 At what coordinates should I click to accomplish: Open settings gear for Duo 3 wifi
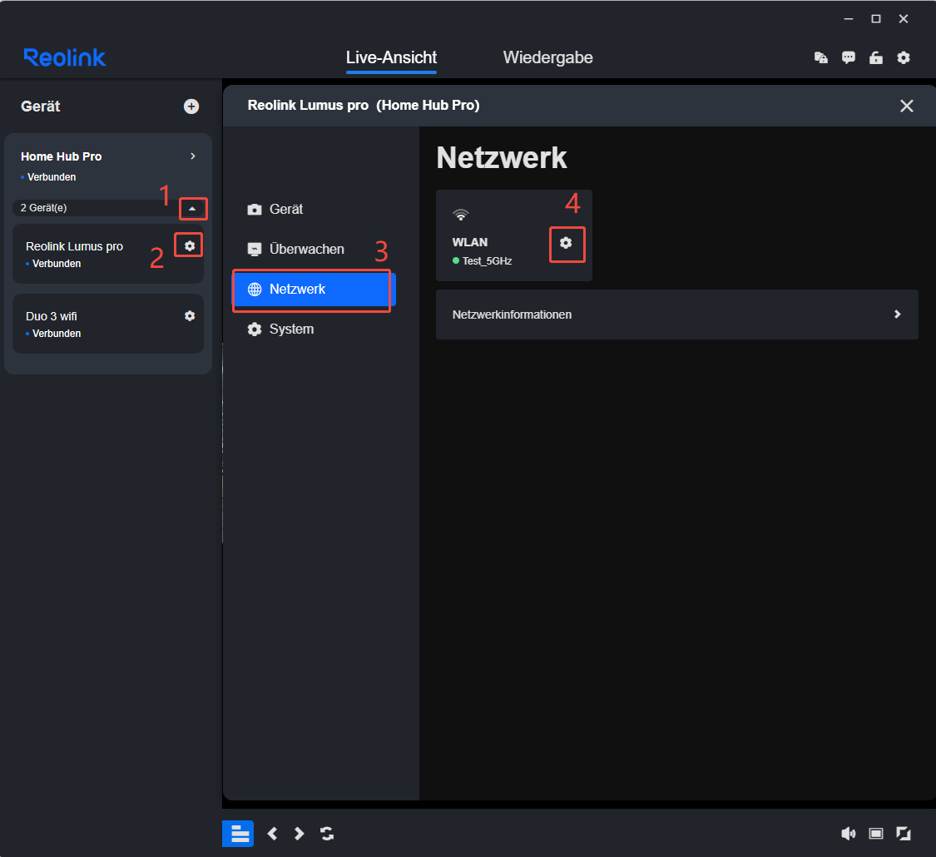point(190,315)
